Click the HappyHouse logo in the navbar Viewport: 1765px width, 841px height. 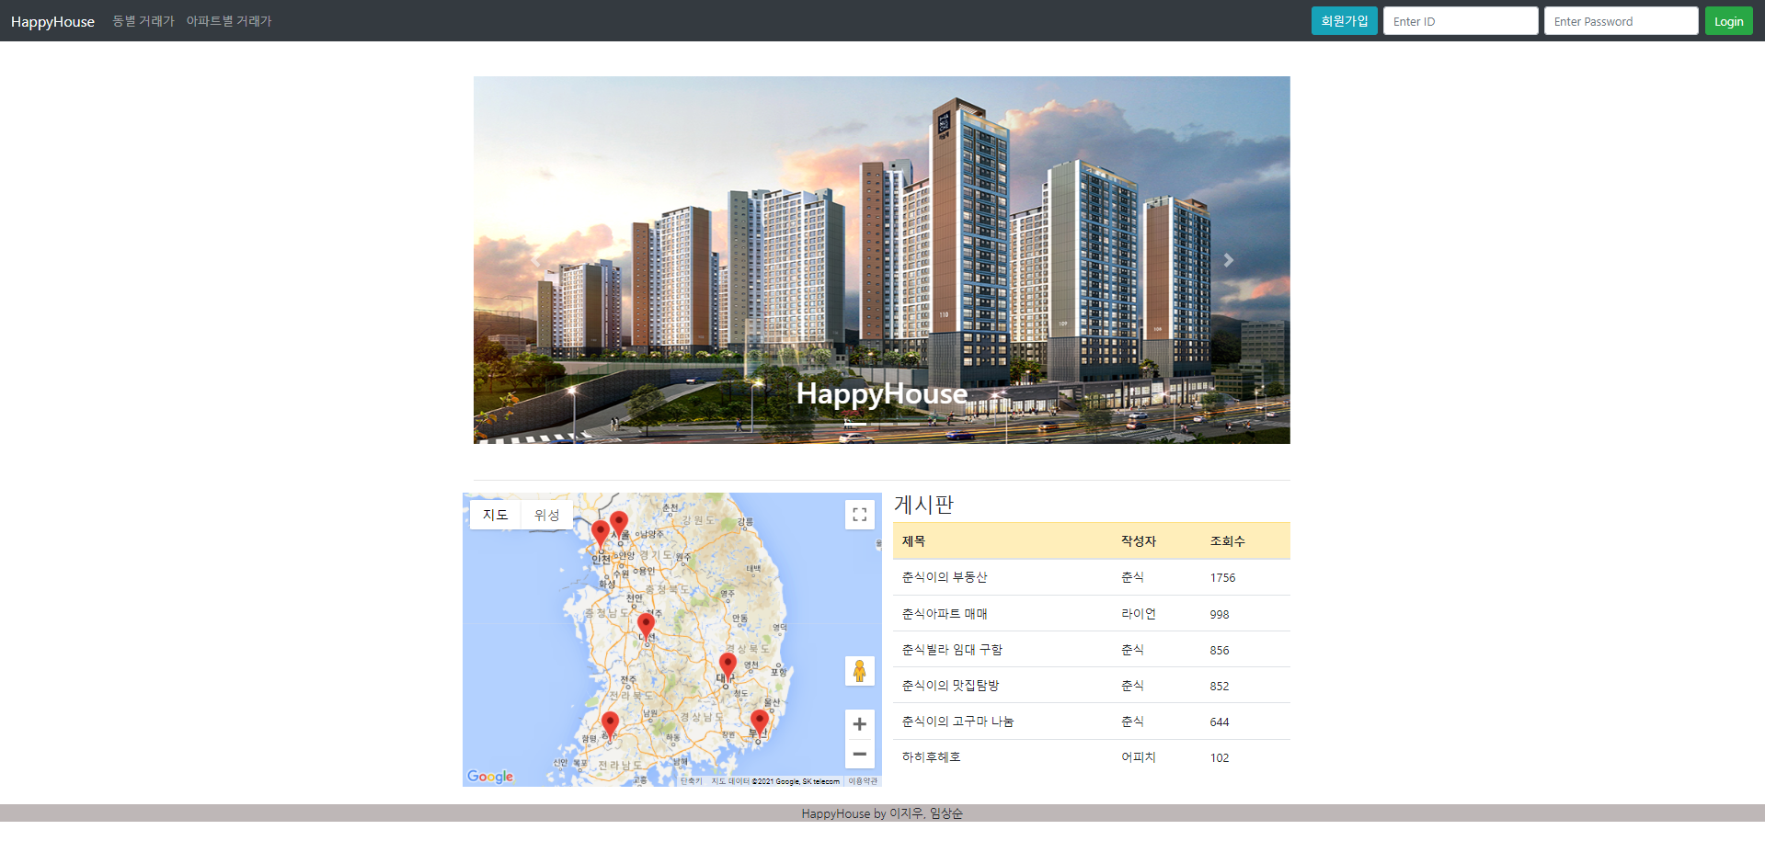pyautogui.click(x=52, y=20)
